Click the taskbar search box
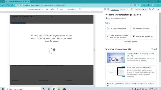Screen dimensions: 161x90 [23, 89]
